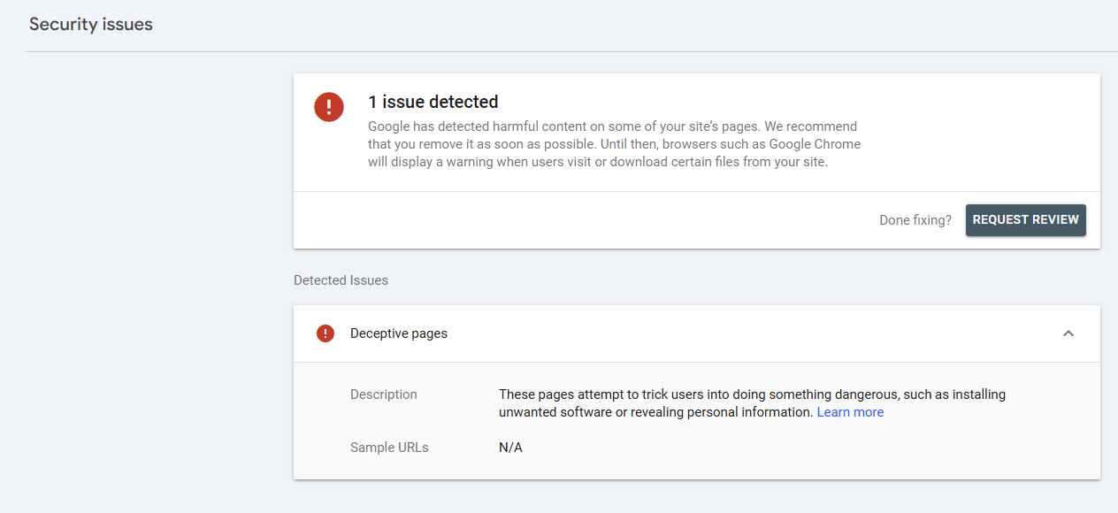Viewport: 1118px width, 513px height.
Task: Click the words Google Chrome in the warning message
Action: 814,144
